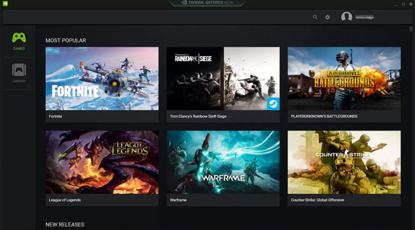Open the Games section in sidebar
Viewport: 415px width, 230px height.
pos(19,41)
